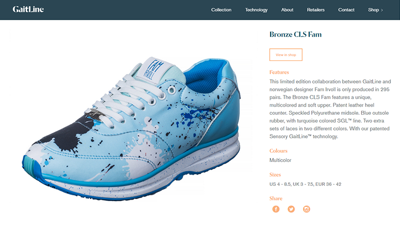Go to the Contact page
Viewport: 400px width, 227px height.
[x=346, y=10]
